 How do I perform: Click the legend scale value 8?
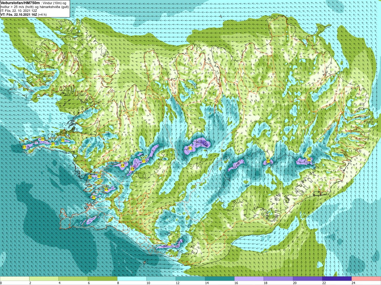118,283
